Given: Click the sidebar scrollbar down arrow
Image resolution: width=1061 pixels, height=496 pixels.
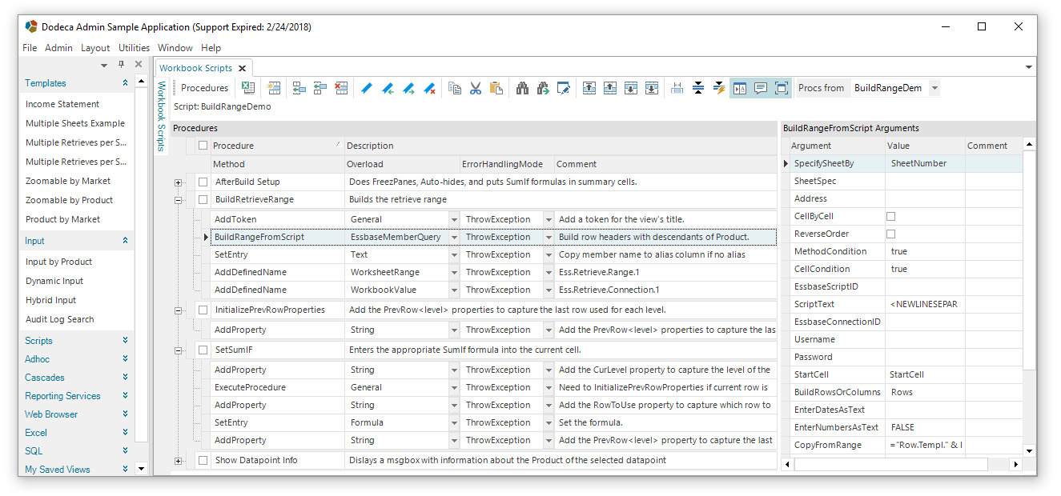Looking at the screenshot, I should point(141,469).
